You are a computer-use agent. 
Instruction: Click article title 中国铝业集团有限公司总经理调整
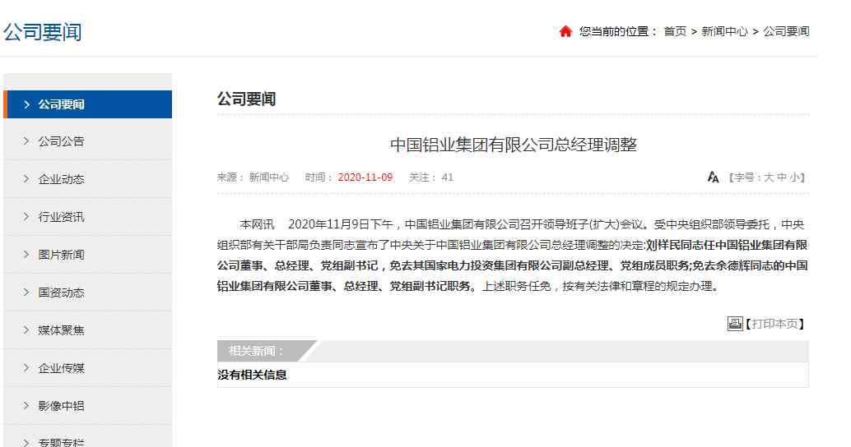pos(513,145)
